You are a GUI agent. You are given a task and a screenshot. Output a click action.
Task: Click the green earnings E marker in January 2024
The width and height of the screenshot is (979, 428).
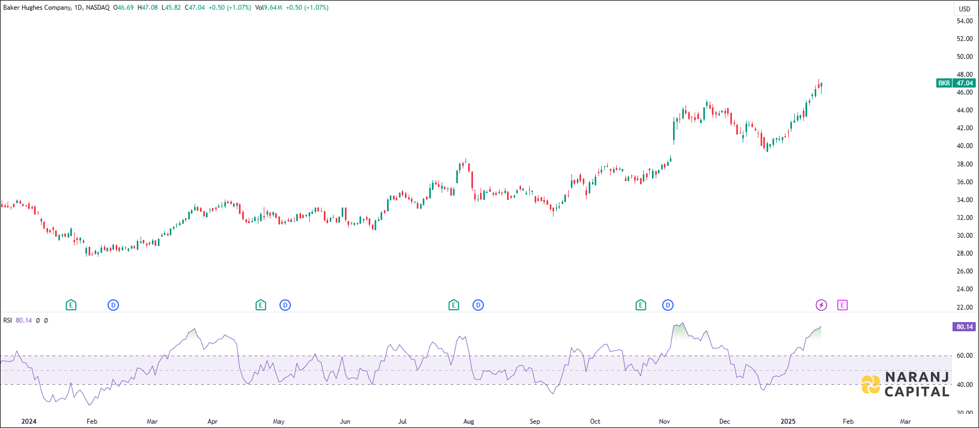pyautogui.click(x=71, y=305)
